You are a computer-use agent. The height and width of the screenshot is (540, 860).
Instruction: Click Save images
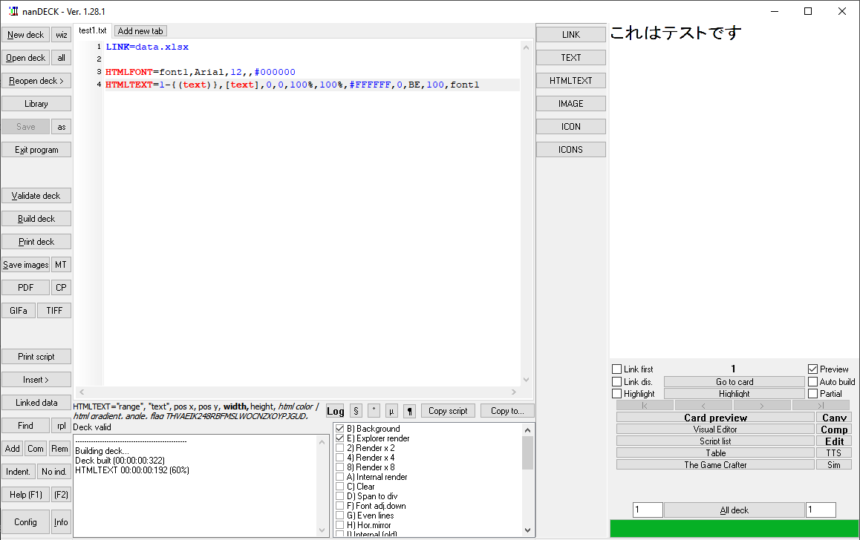(x=26, y=265)
